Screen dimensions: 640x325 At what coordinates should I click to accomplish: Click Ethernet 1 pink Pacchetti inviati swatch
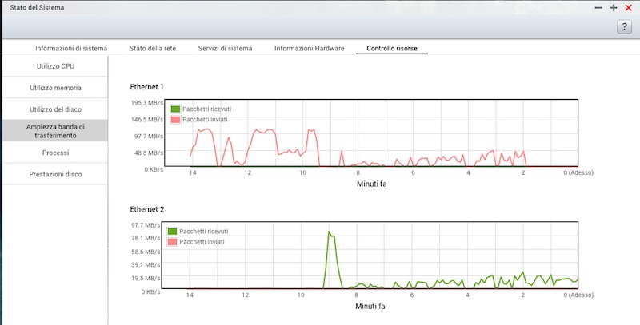(x=176, y=119)
